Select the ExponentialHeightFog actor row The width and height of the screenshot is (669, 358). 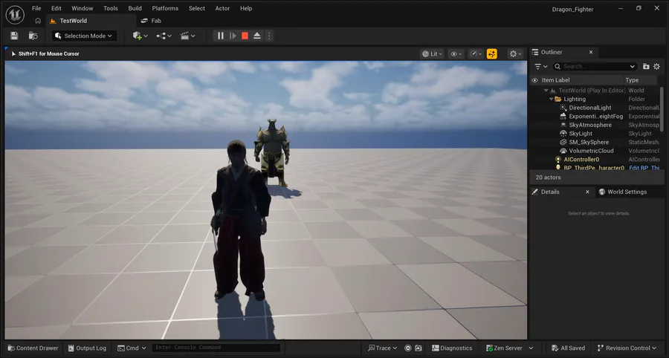tap(595, 117)
